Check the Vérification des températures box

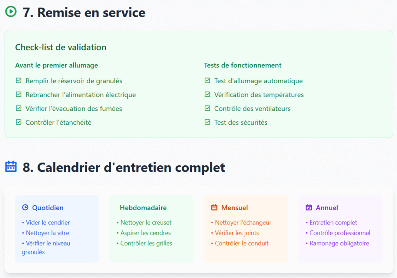pyautogui.click(x=207, y=95)
